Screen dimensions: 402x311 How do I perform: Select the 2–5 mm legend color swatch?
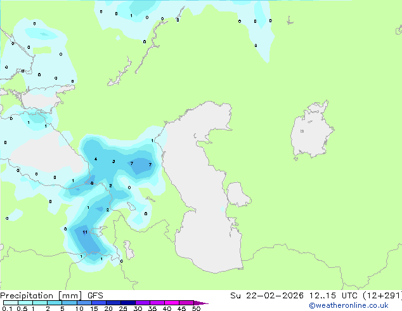click(x=55, y=303)
